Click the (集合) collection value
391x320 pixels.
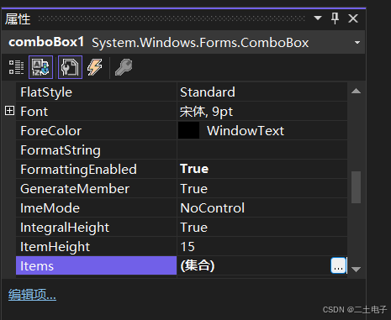198,265
